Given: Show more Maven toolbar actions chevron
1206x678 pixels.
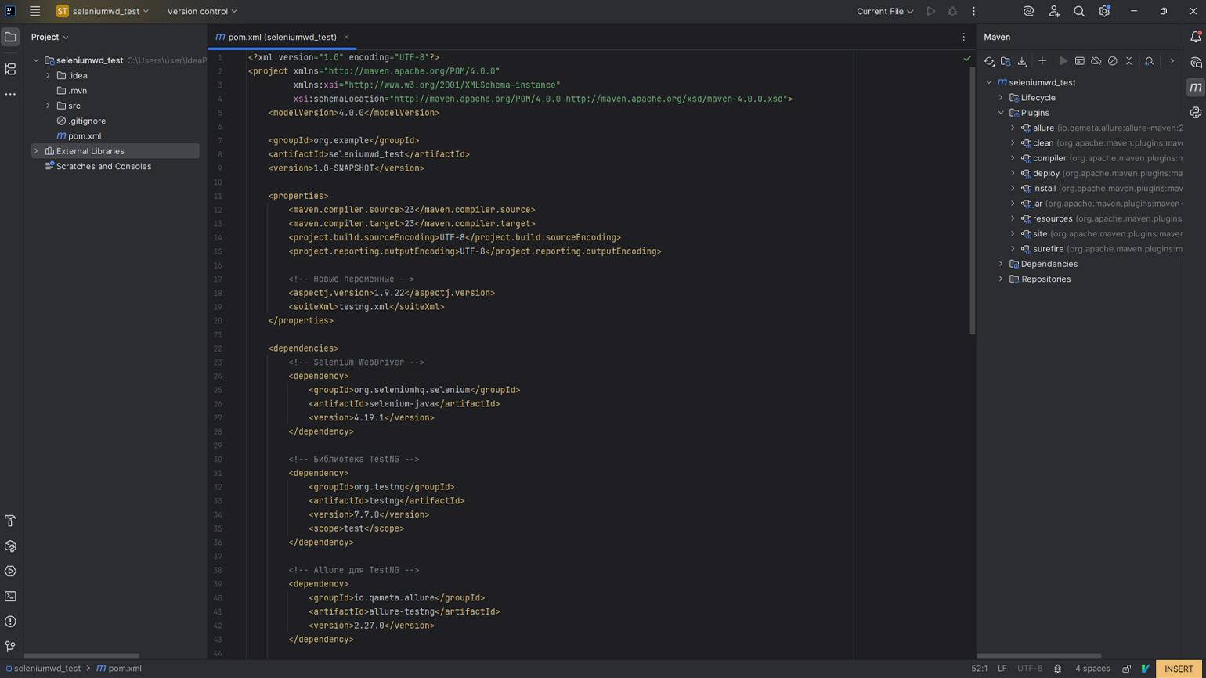Looking at the screenshot, I should click(1172, 60).
